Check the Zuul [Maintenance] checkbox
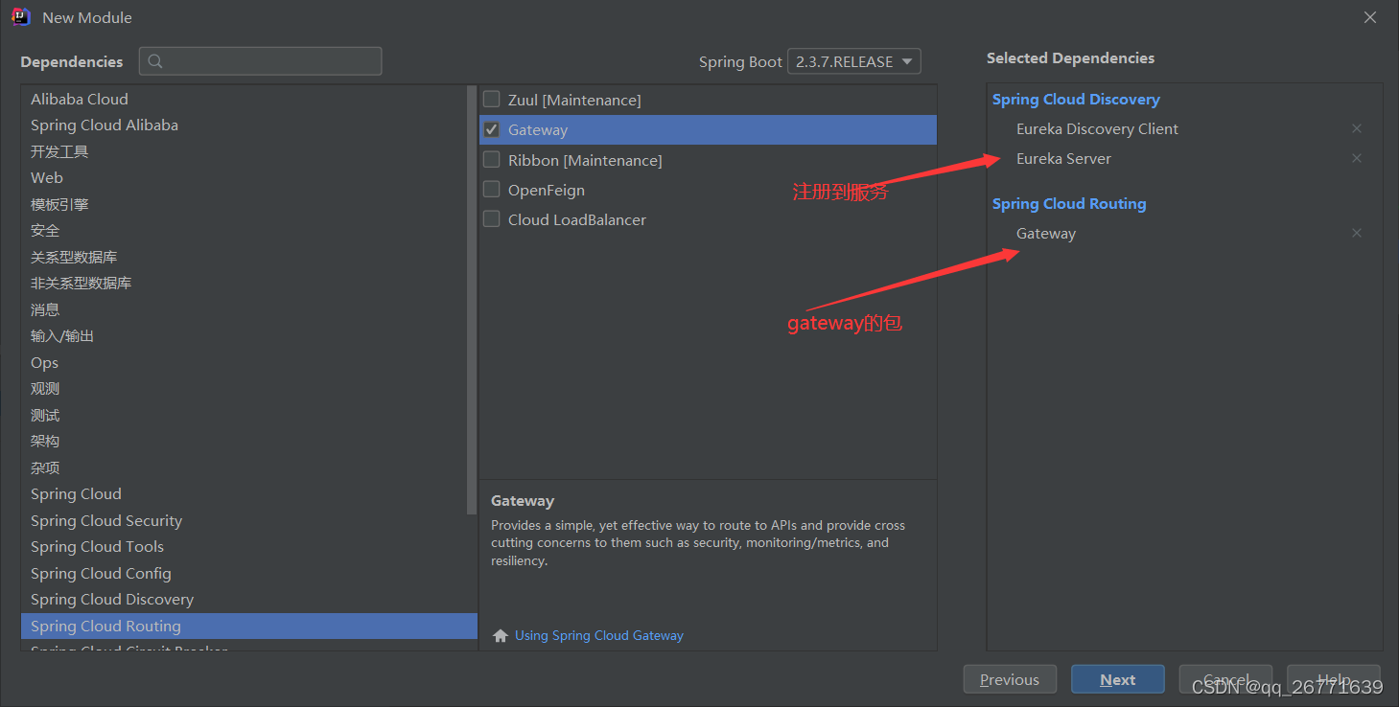Viewport: 1399px width, 707px height. pos(492,99)
